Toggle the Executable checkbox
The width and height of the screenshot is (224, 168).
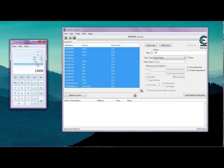coord(174,77)
